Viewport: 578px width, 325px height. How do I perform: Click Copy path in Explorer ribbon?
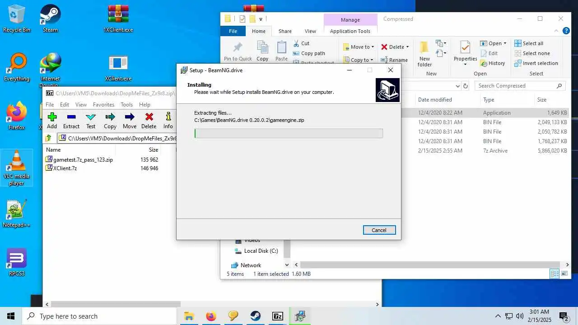tap(309, 53)
